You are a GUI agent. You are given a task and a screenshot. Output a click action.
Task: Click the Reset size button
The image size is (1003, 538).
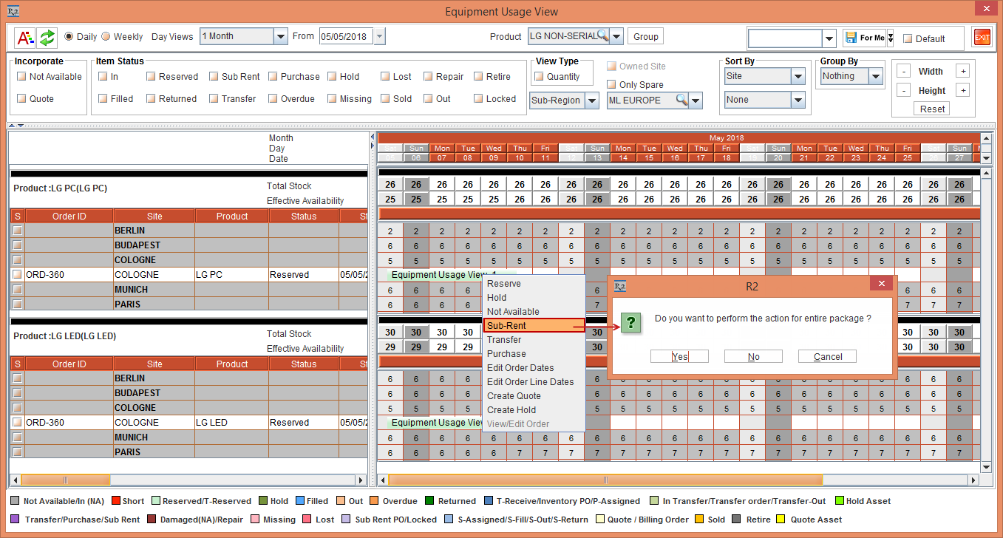coord(932,109)
